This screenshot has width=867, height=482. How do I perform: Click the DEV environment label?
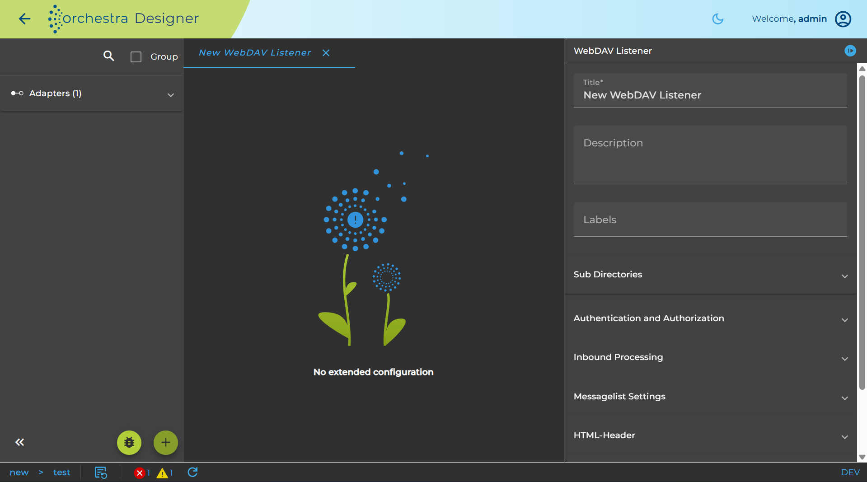click(x=850, y=472)
